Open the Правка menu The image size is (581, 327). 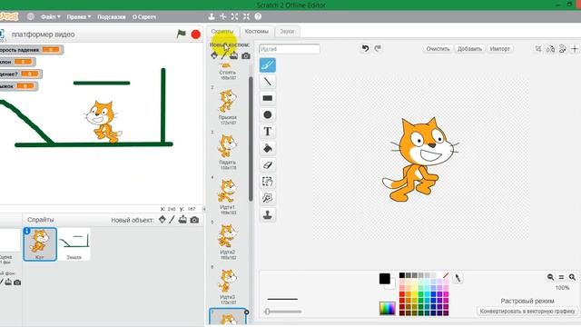coord(79,16)
